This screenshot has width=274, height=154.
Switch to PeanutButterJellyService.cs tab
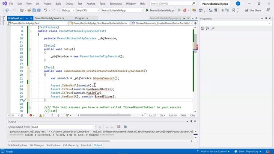tap(49, 18)
